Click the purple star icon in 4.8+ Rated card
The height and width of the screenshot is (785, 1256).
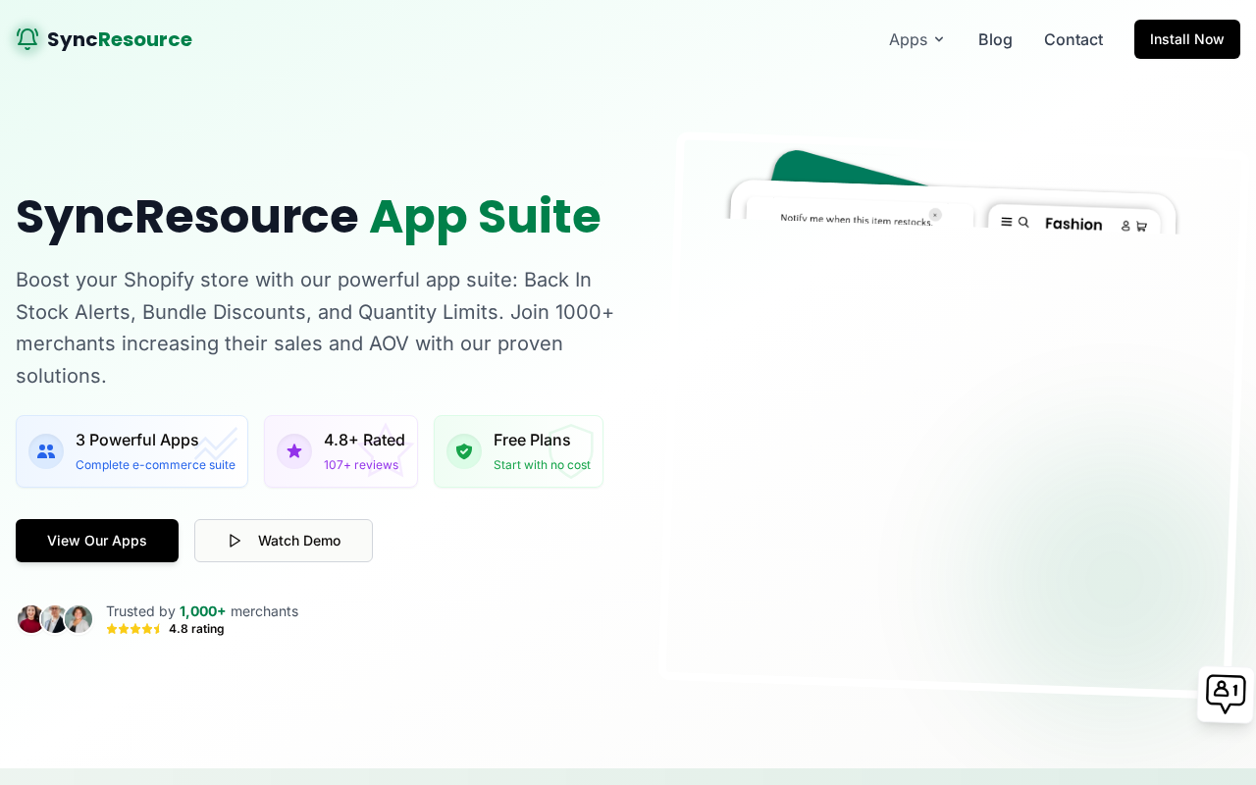click(294, 451)
